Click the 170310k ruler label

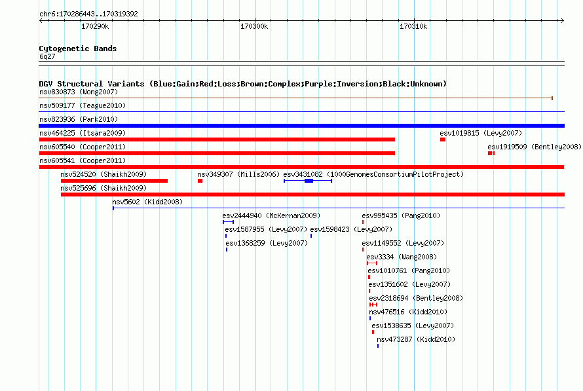coord(413,26)
